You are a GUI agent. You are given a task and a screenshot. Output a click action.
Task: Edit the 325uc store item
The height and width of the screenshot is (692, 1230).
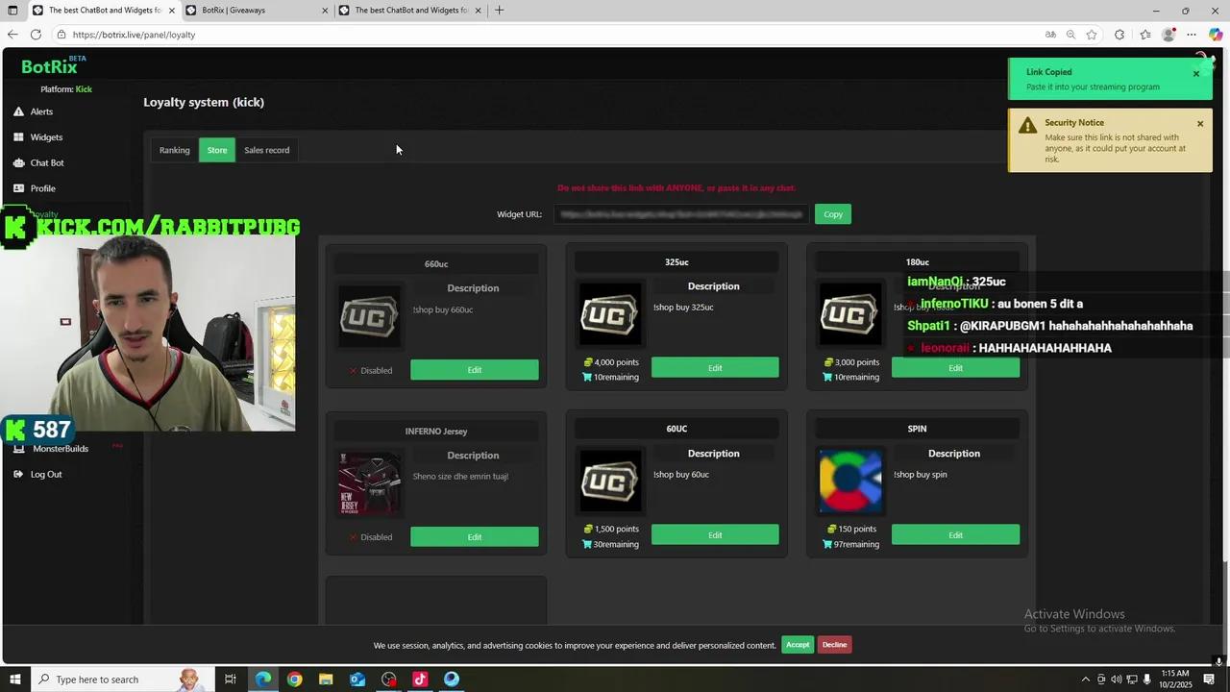[715, 368]
